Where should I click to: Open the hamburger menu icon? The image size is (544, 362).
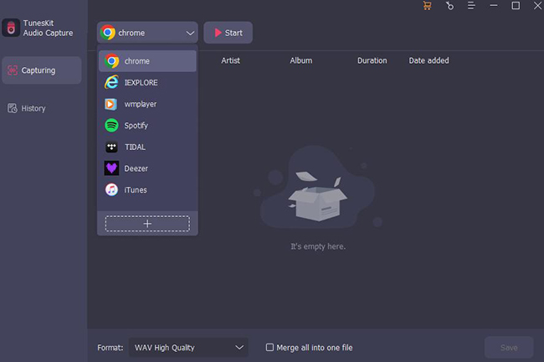click(471, 6)
